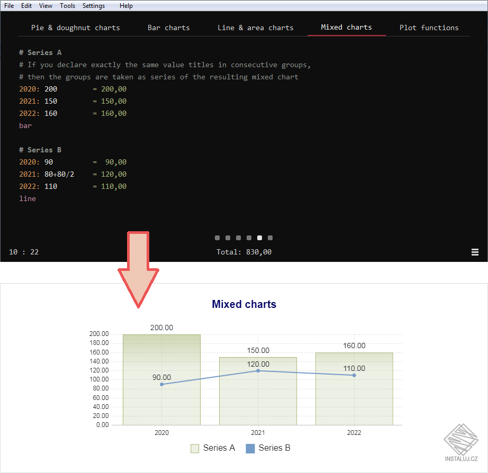Click the 2020 bar in the chart
The width and height of the screenshot is (488, 473).
pos(161,380)
